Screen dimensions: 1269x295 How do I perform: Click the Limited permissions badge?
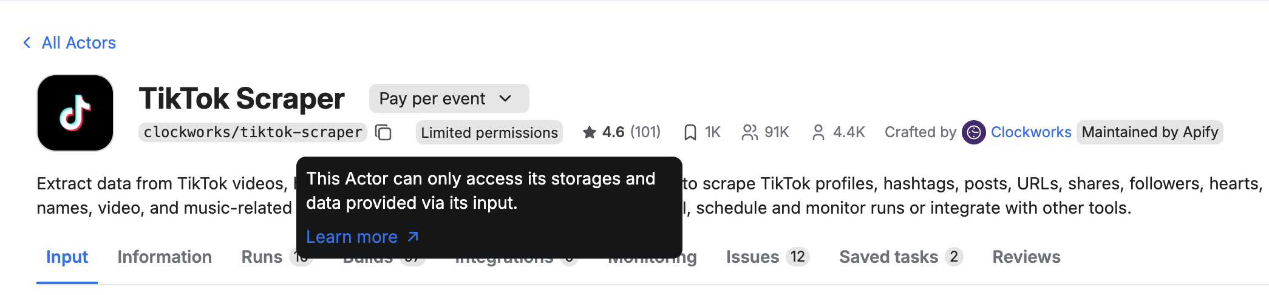click(x=489, y=132)
